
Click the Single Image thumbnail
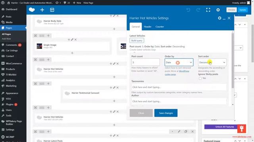(39, 46)
